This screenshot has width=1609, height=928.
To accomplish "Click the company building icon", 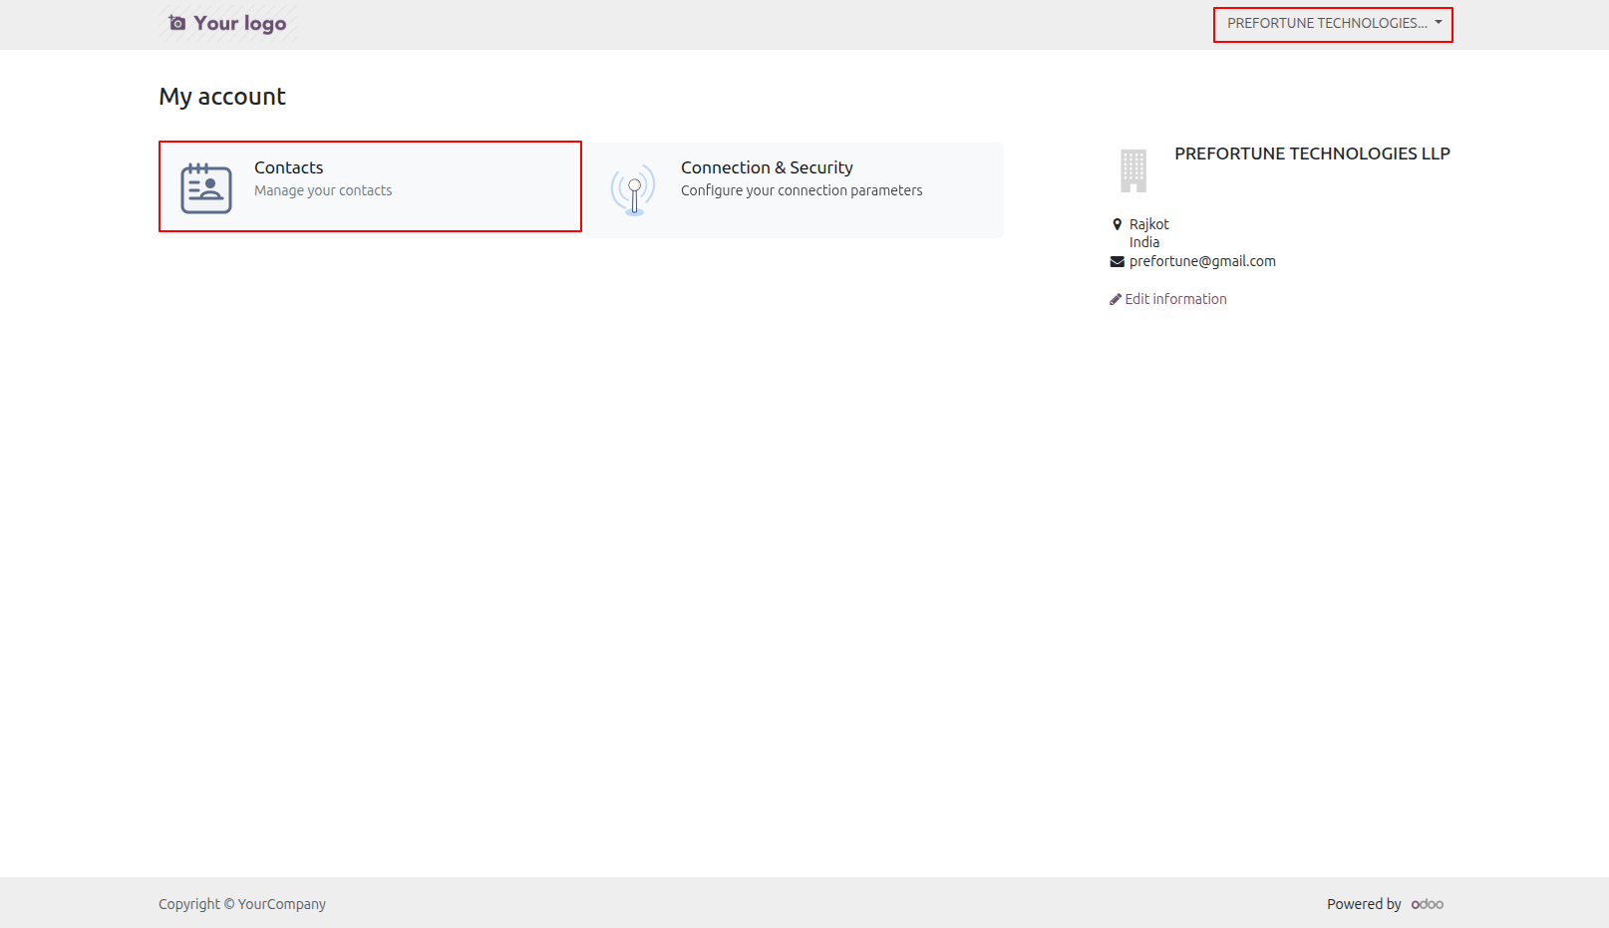I will [x=1133, y=170].
